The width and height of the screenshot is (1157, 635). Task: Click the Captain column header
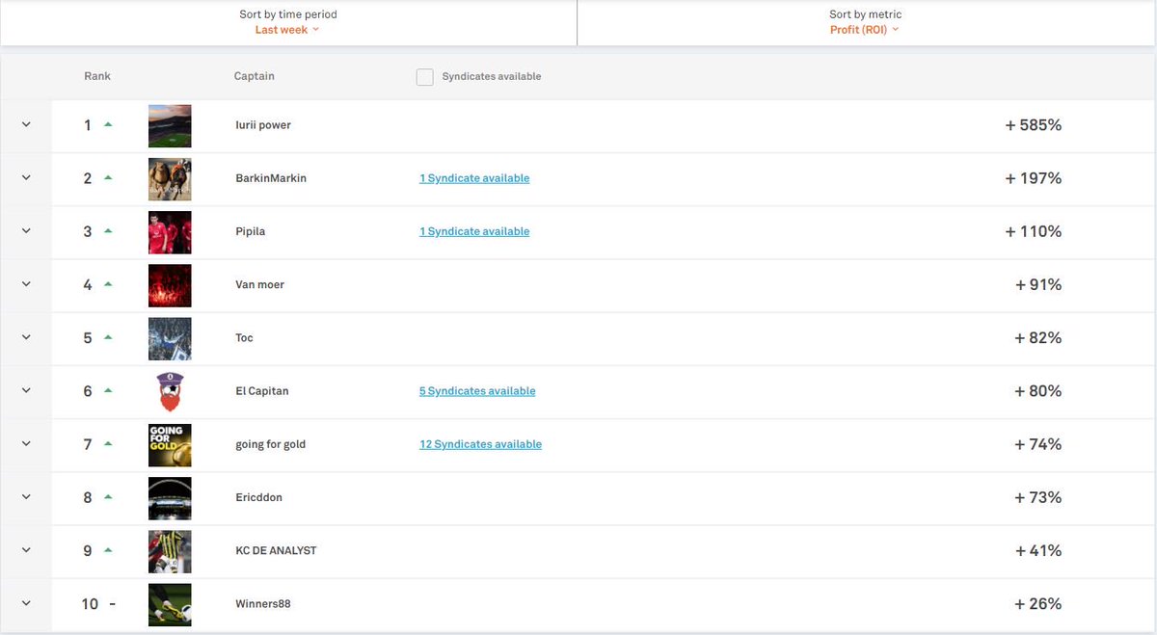[x=255, y=76]
